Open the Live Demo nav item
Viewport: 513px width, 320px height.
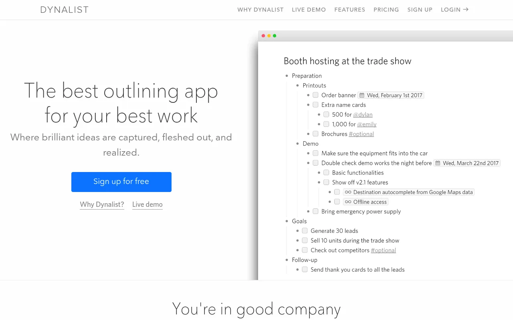click(309, 10)
